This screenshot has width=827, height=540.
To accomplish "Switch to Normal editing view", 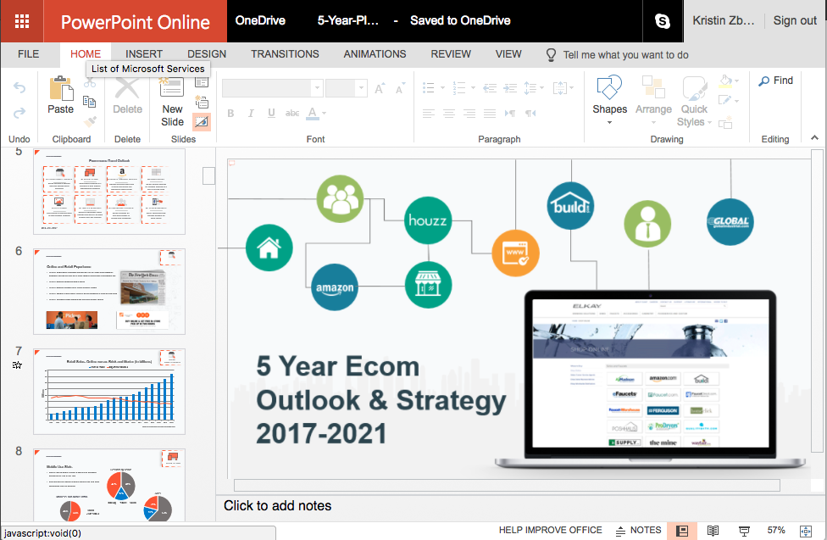I will click(x=682, y=531).
